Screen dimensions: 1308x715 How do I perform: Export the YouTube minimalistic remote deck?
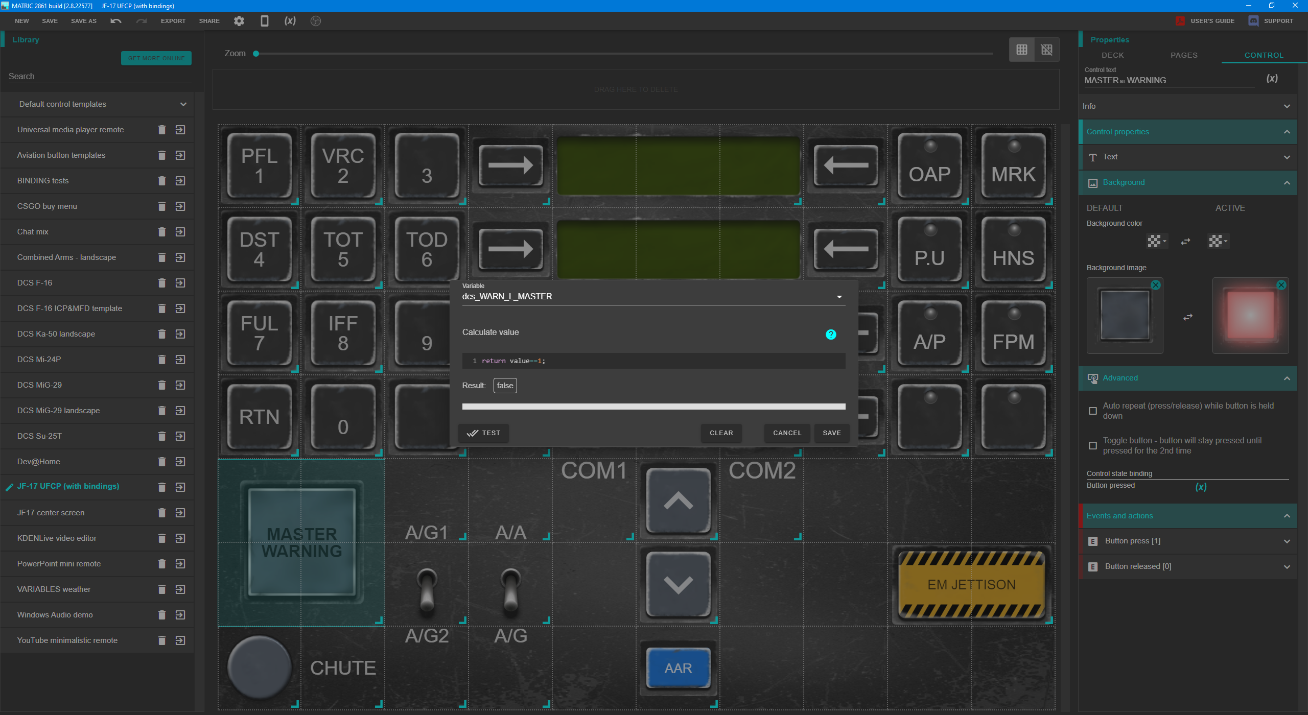180,640
